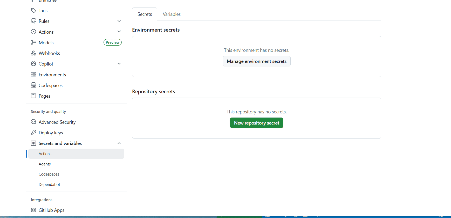451x218 pixels.
Task: Open Actions under Secrets and variables
Action: [x=76, y=154]
